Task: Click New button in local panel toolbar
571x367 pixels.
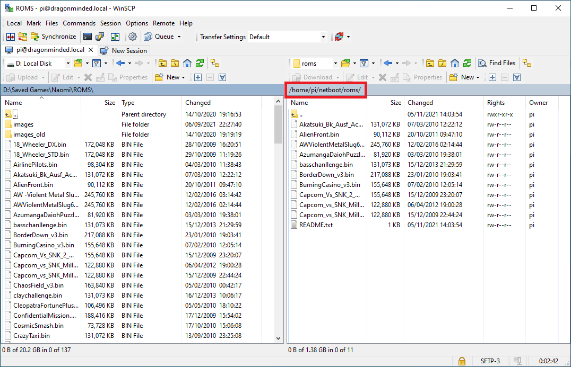Action: (x=170, y=77)
